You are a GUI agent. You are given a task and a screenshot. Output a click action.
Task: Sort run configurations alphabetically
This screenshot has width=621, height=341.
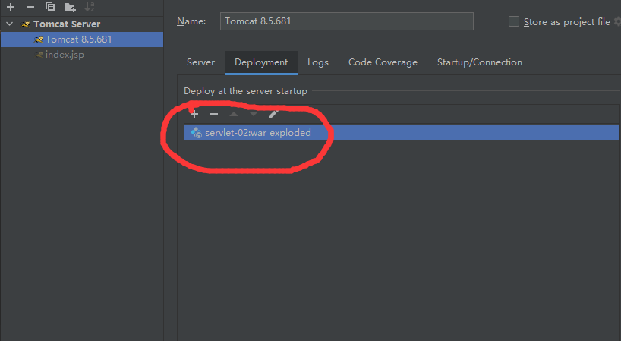[90, 7]
